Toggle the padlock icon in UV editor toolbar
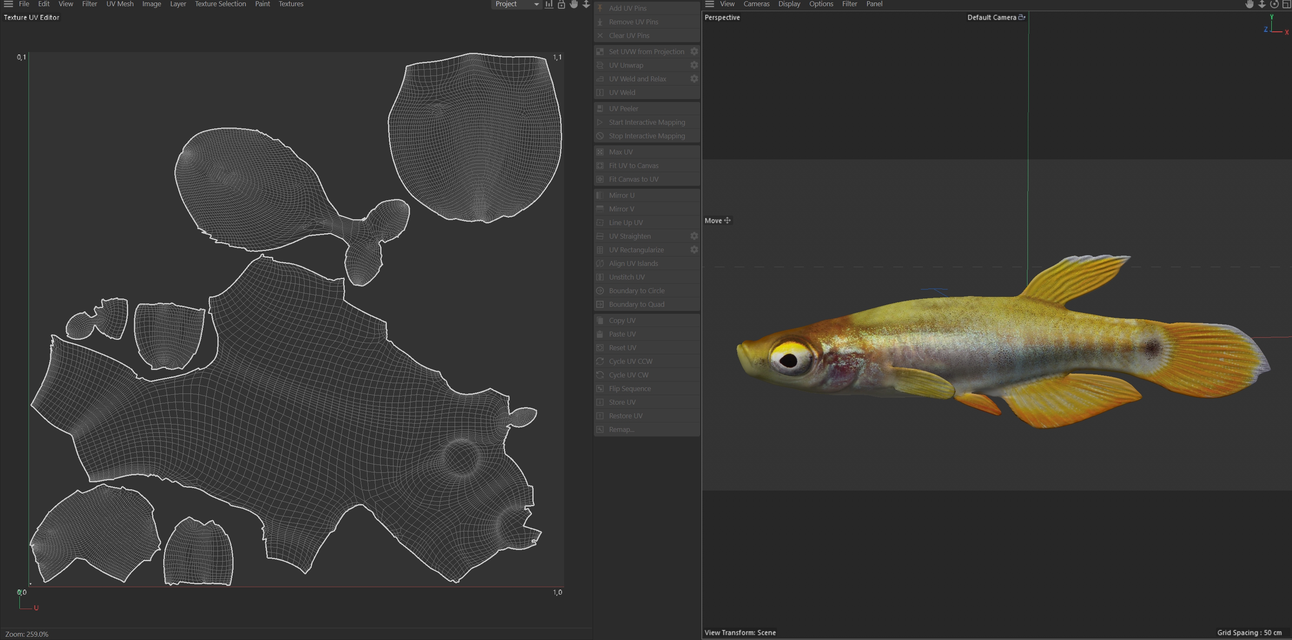 [561, 4]
